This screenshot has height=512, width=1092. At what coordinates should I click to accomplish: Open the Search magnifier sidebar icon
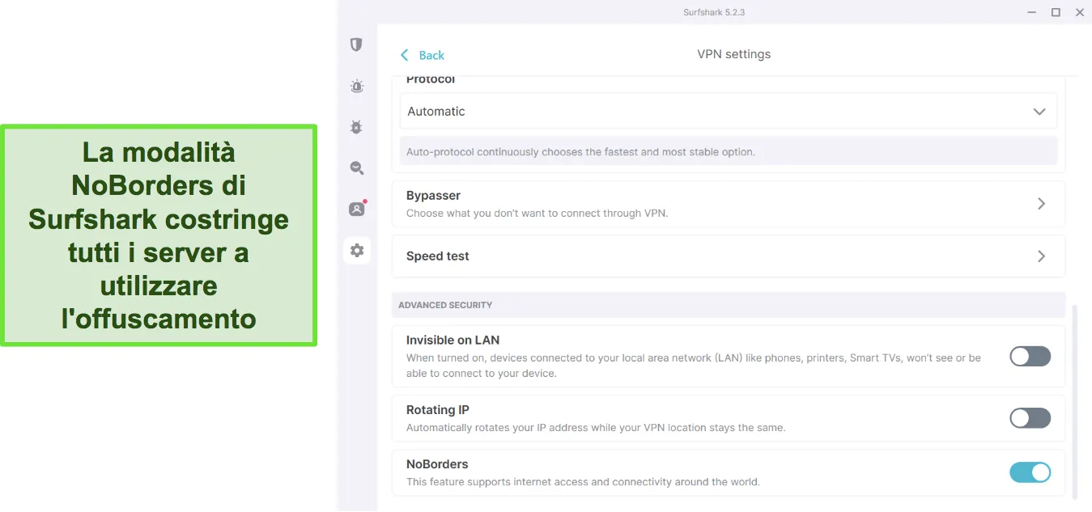click(x=357, y=168)
